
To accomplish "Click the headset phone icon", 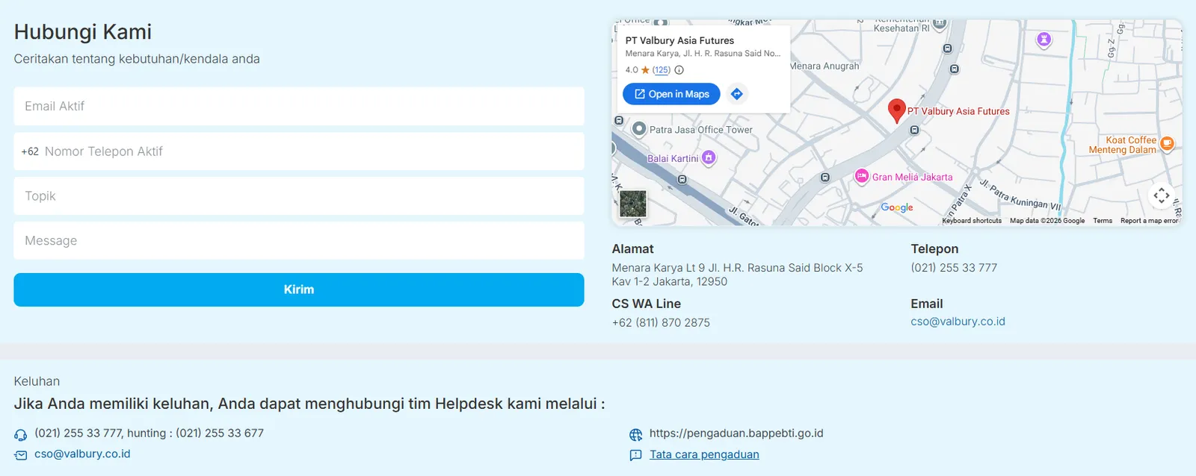I will click(x=21, y=434).
